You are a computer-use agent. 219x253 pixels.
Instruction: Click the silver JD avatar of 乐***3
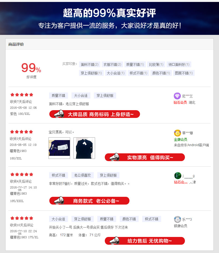177,220
